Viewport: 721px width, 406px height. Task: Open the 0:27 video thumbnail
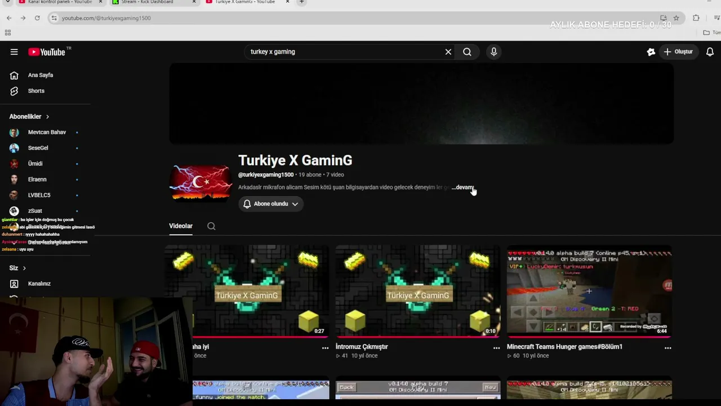coord(246,291)
